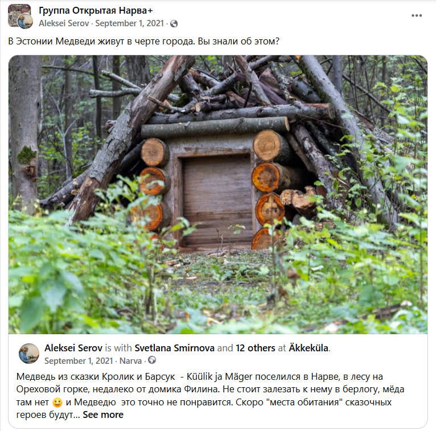This screenshot has height=431, width=436.
Task: Click shared post's September 1, 2021 timestamp
Action: 79,360
